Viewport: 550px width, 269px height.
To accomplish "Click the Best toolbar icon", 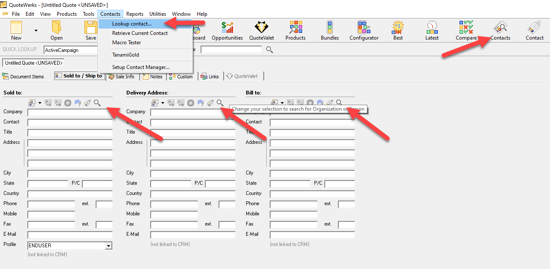I will click(398, 30).
